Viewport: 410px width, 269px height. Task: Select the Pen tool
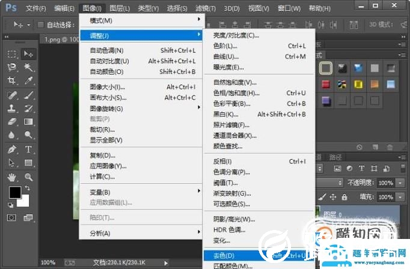[12, 150]
